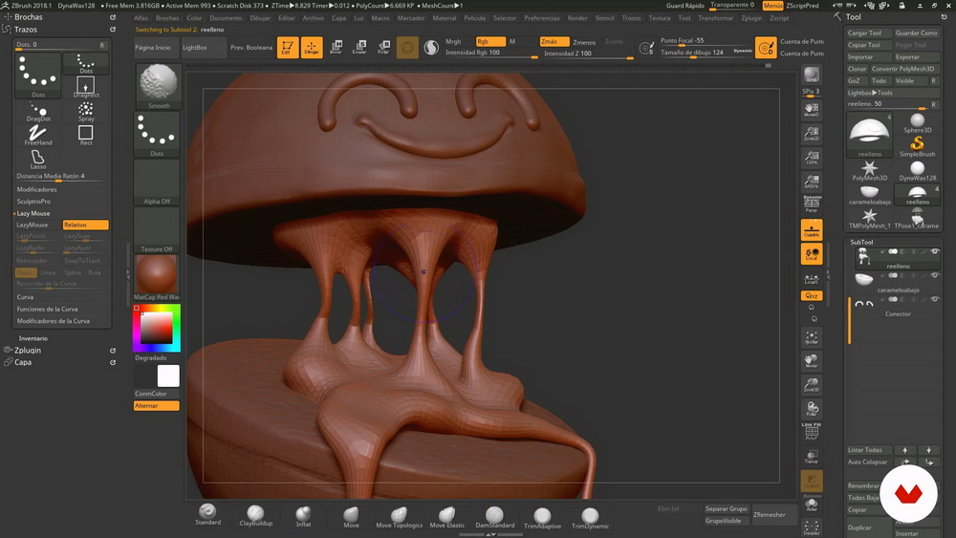Viewport: 956px width, 538px height.
Task: Click the Line Fill PolyF icon
Action: pos(812,431)
